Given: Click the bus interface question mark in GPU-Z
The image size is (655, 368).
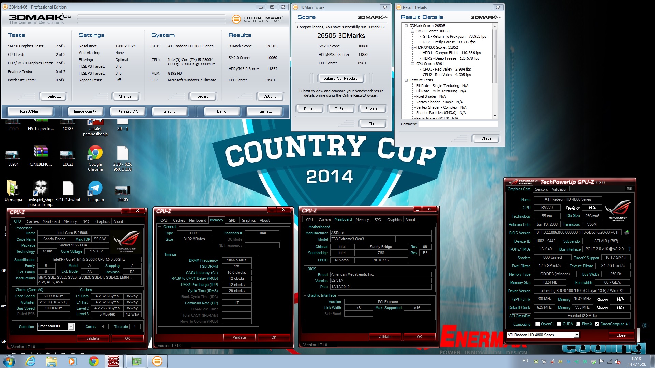Looking at the screenshot, I should click(x=629, y=249).
